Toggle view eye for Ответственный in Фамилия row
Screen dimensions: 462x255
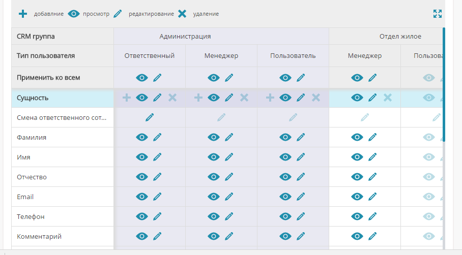(142, 137)
